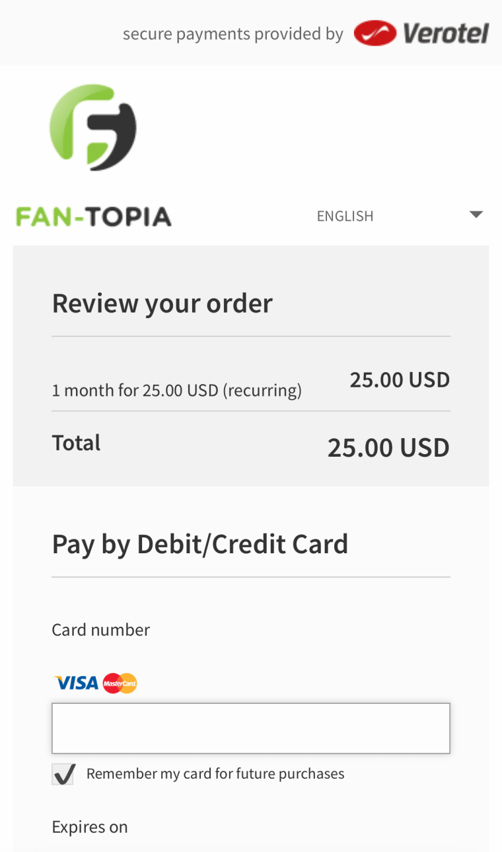Click the 'Card number' label
The height and width of the screenshot is (852, 502).
[100, 630]
